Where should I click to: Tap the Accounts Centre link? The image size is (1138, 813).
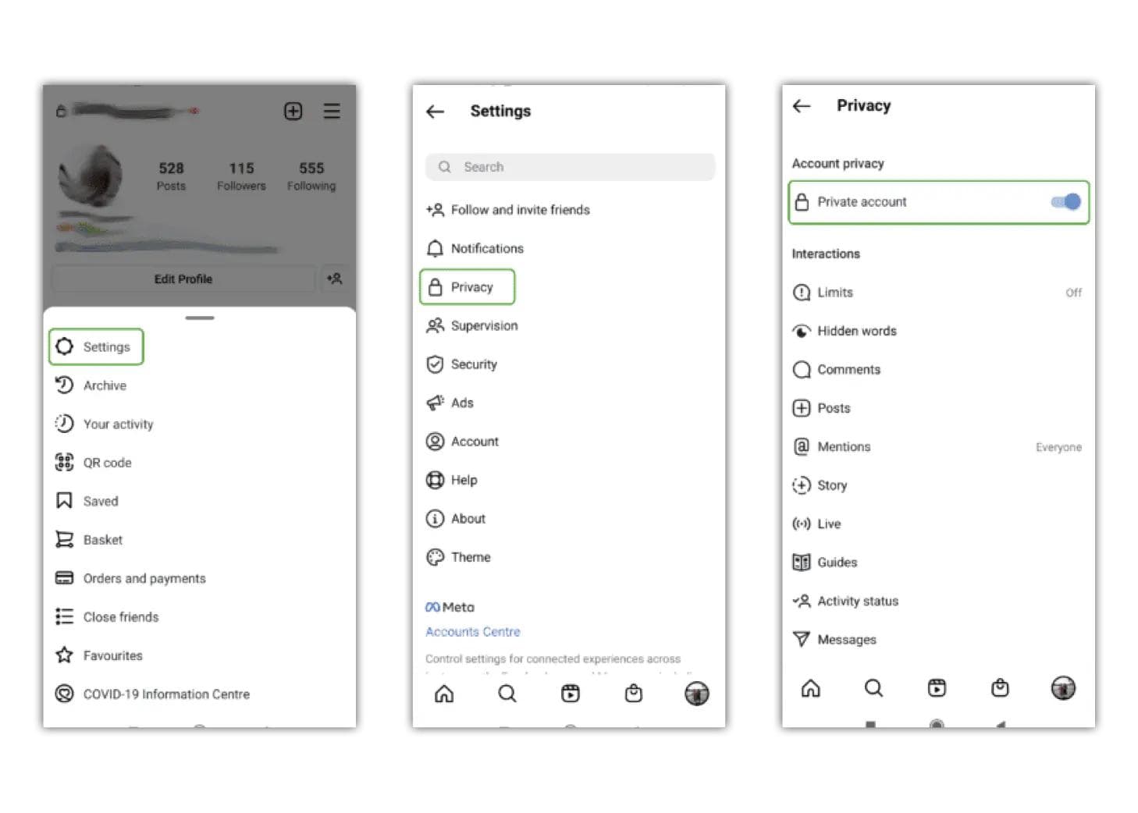tap(473, 632)
